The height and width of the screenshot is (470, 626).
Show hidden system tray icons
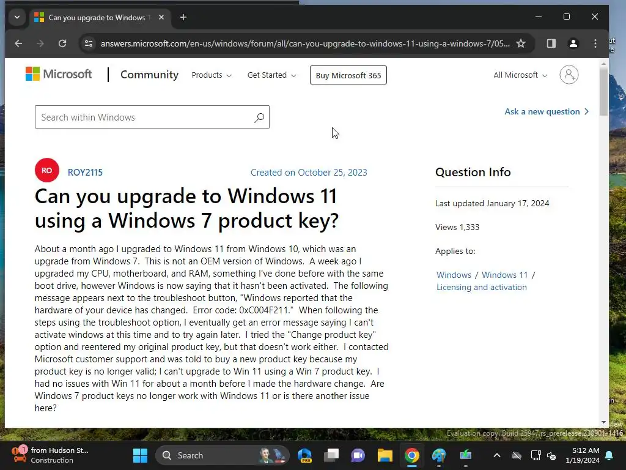pyautogui.click(x=497, y=455)
